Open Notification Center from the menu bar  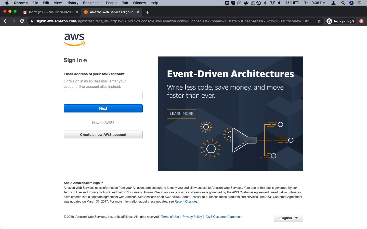click(359, 3)
